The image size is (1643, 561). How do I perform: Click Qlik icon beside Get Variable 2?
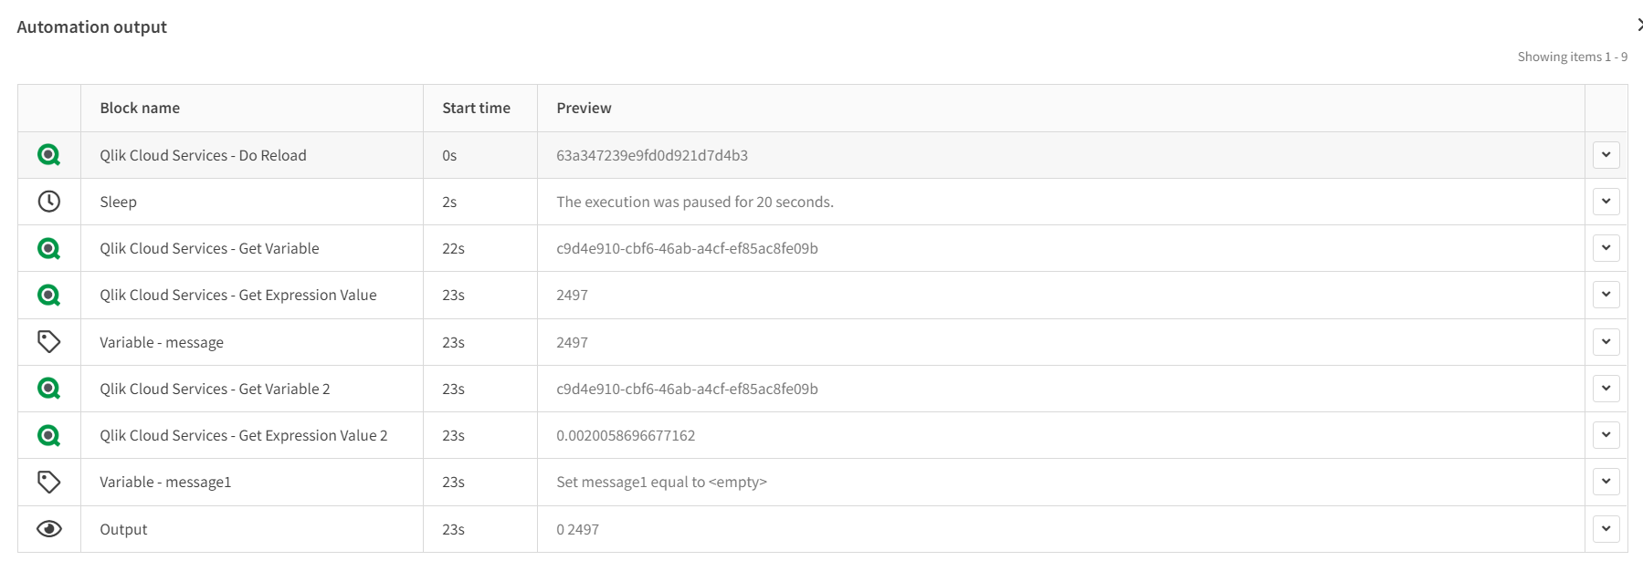(49, 389)
